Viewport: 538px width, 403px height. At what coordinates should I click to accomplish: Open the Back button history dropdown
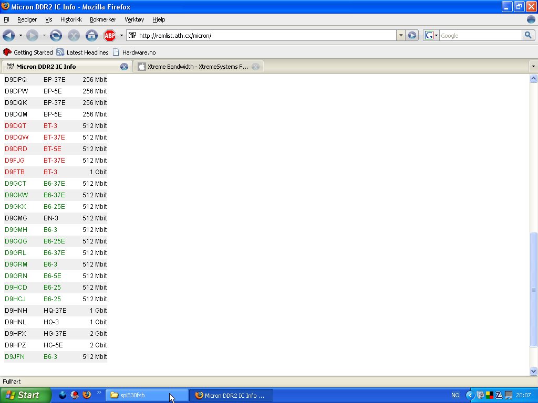pos(20,35)
